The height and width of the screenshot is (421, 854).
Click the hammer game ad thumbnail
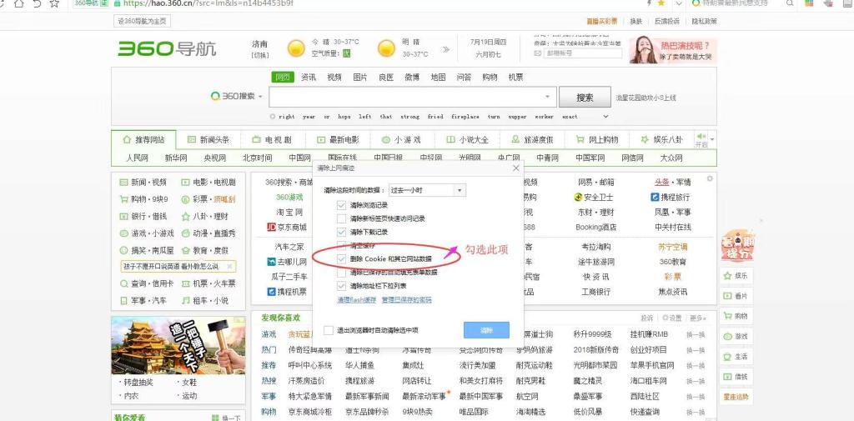point(178,344)
